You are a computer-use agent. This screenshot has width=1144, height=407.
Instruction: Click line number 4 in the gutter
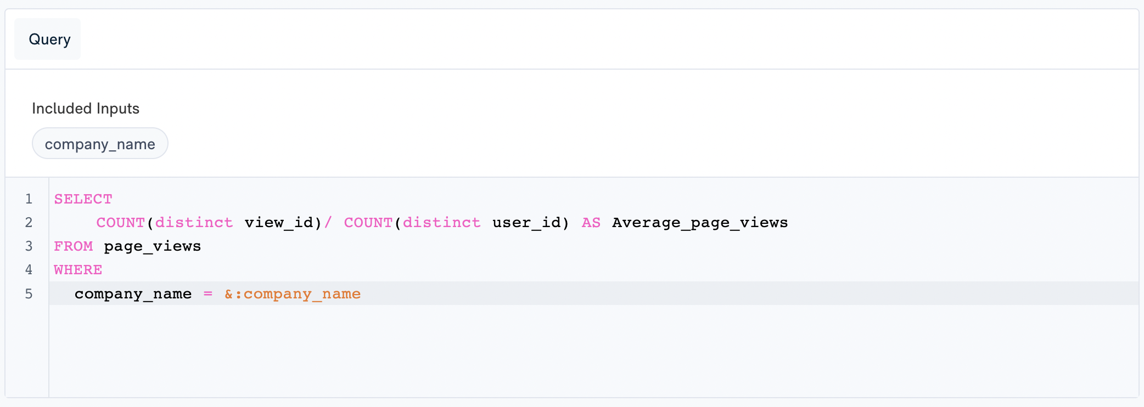tap(29, 270)
